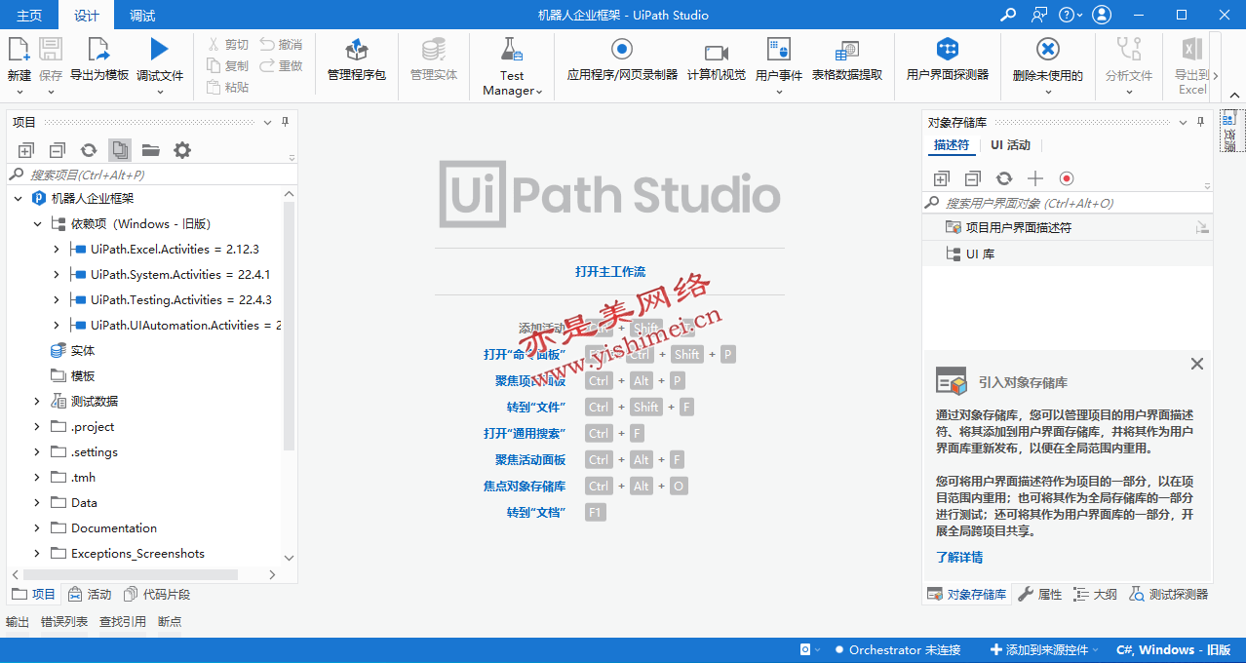Click the 导出为模板 export template icon
This screenshot has width=1246, height=663.
(98, 50)
